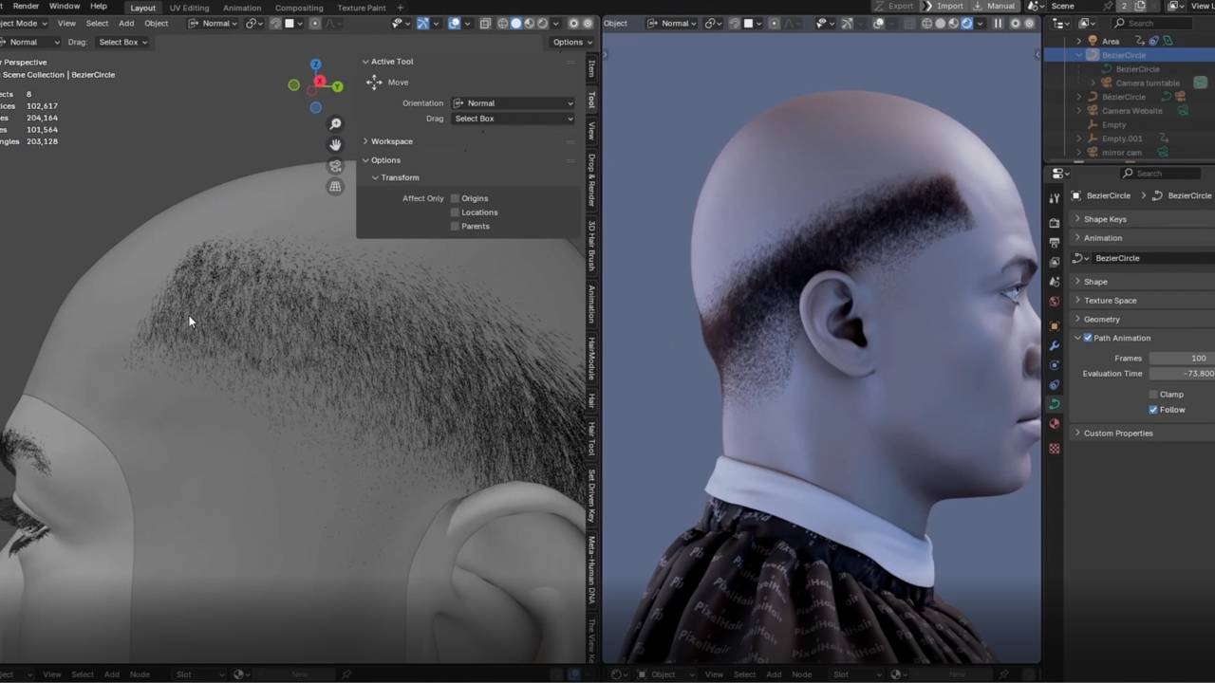Adjust the Evaluation Time field
The image size is (1215, 683).
coord(1182,374)
